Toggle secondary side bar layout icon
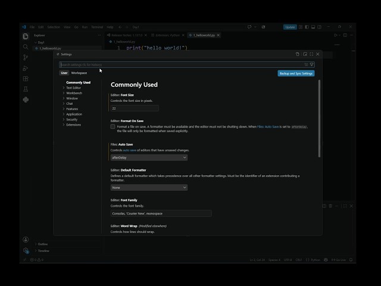This screenshot has width=381, height=286. click(x=320, y=27)
